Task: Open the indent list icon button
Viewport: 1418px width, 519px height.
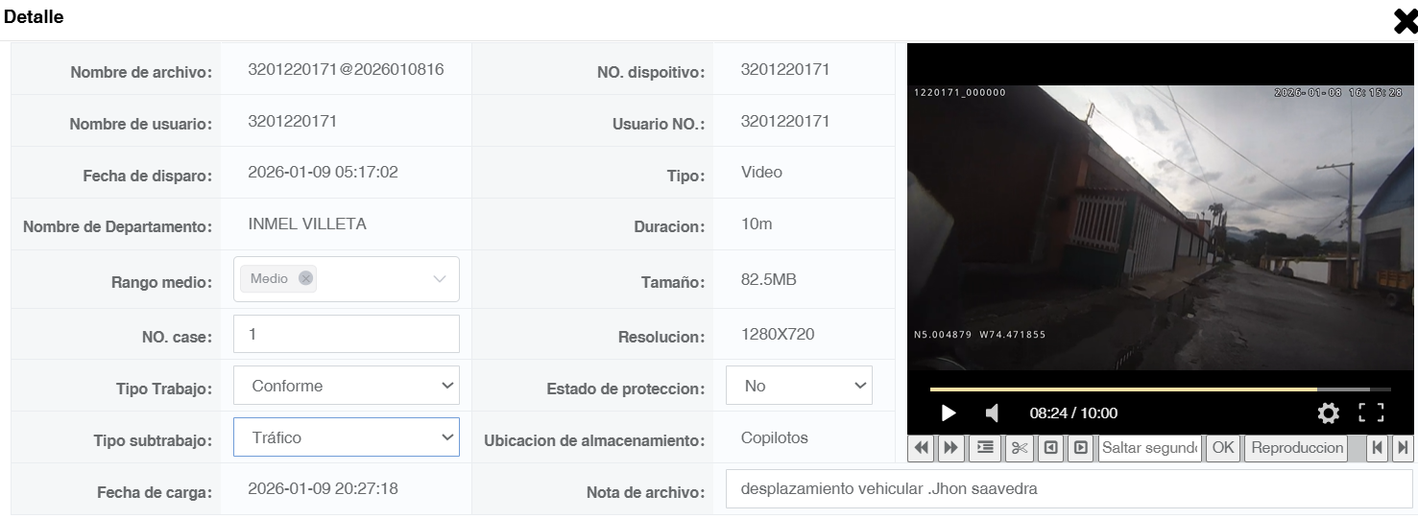Action: [984, 448]
